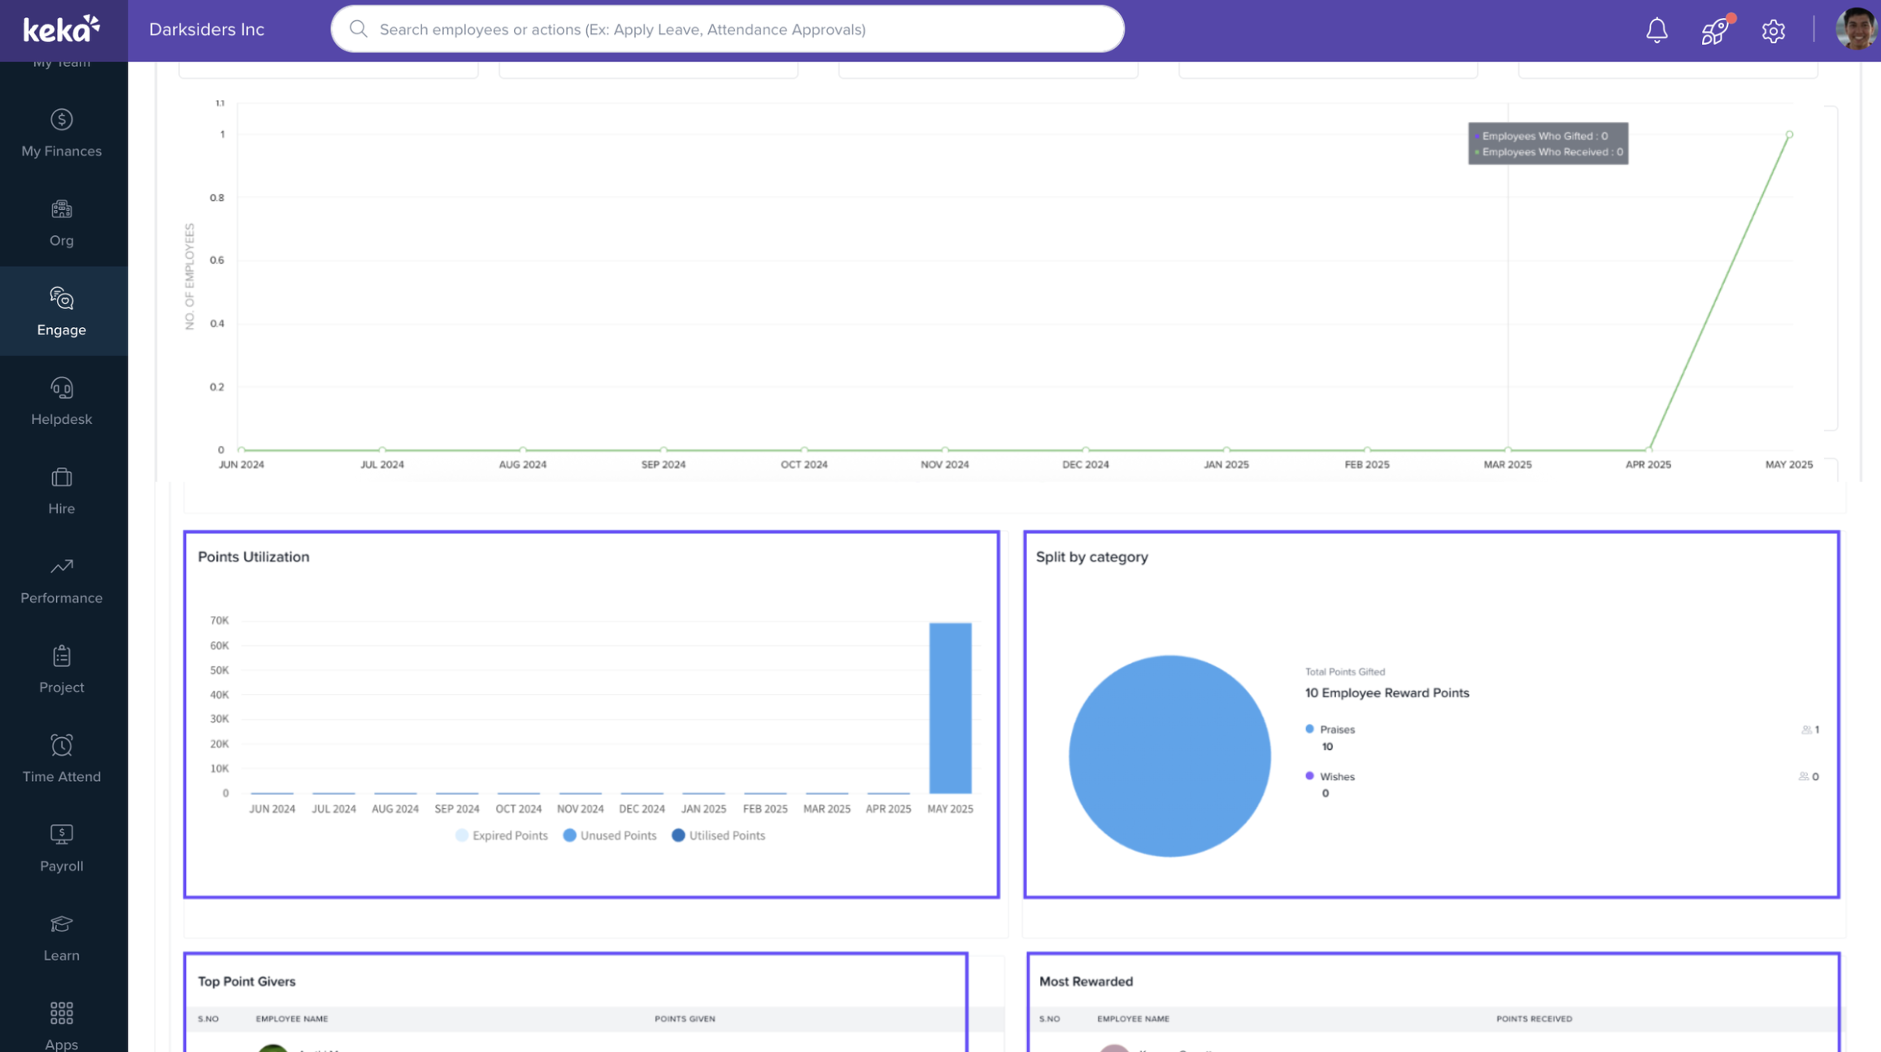This screenshot has height=1052, width=1881.
Task: Open the notifications bell icon
Action: coord(1657,30)
